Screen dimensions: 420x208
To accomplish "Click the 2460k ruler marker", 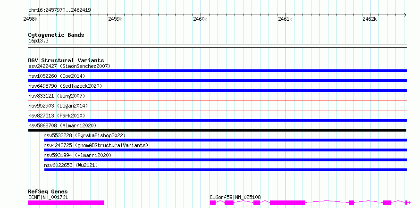I will point(200,19).
